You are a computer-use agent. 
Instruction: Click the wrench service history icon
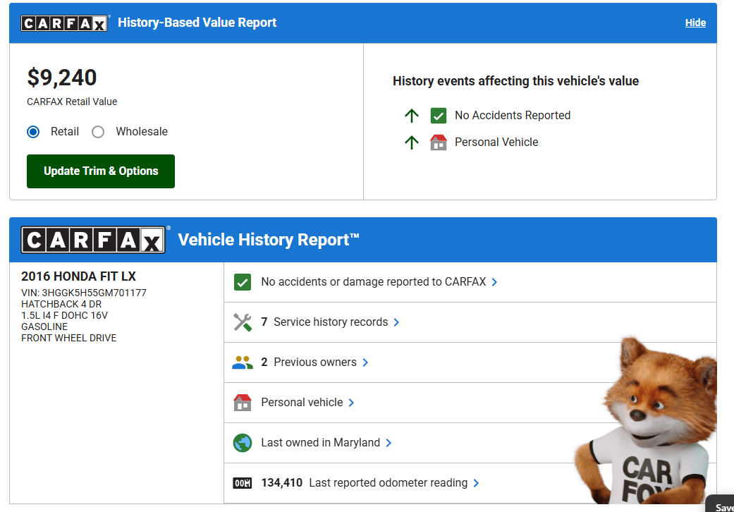click(242, 322)
